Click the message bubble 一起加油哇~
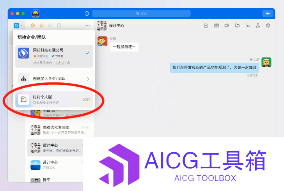The image size is (284, 191). [x=124, y=47]
